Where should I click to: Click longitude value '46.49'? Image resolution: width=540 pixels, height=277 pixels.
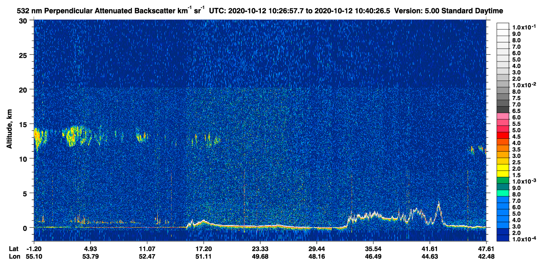point(373,256)
